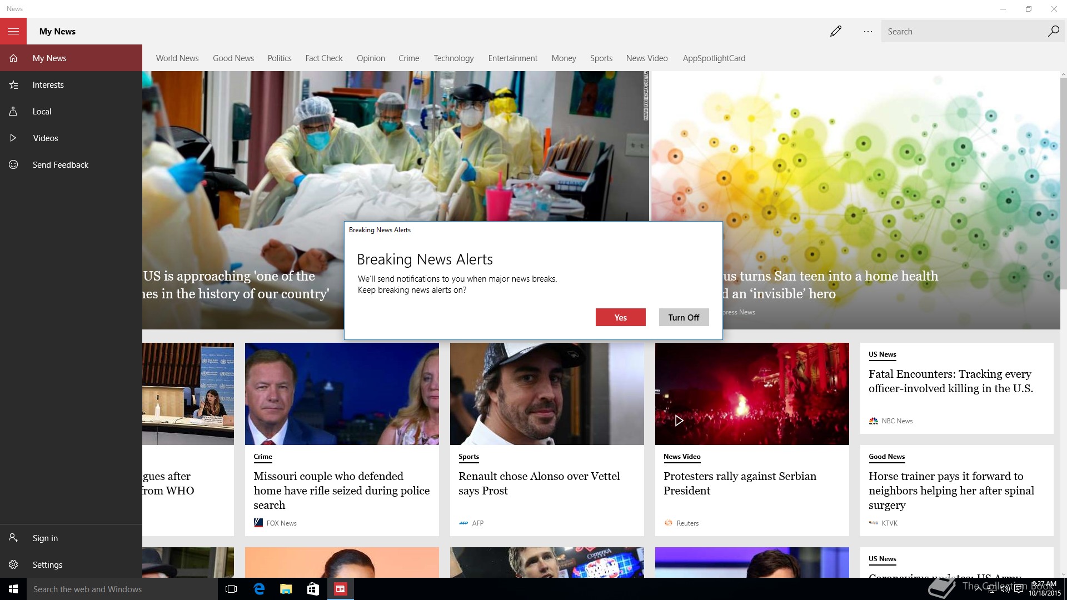1067x600 pixels.
Task: Open Windows Start menu
Action: (x=13, y=589)
